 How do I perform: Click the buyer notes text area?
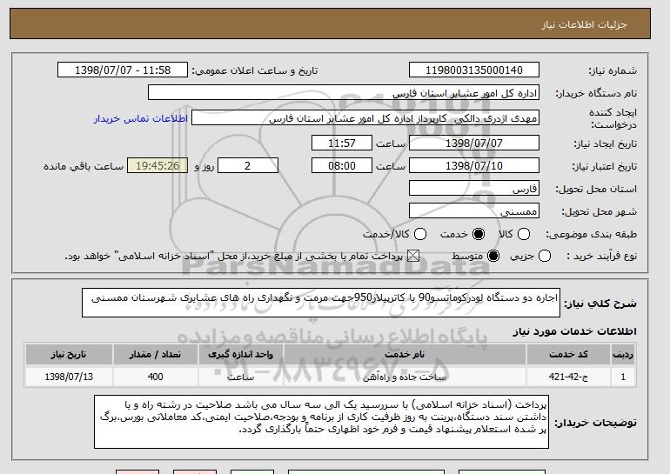(321, 422)
